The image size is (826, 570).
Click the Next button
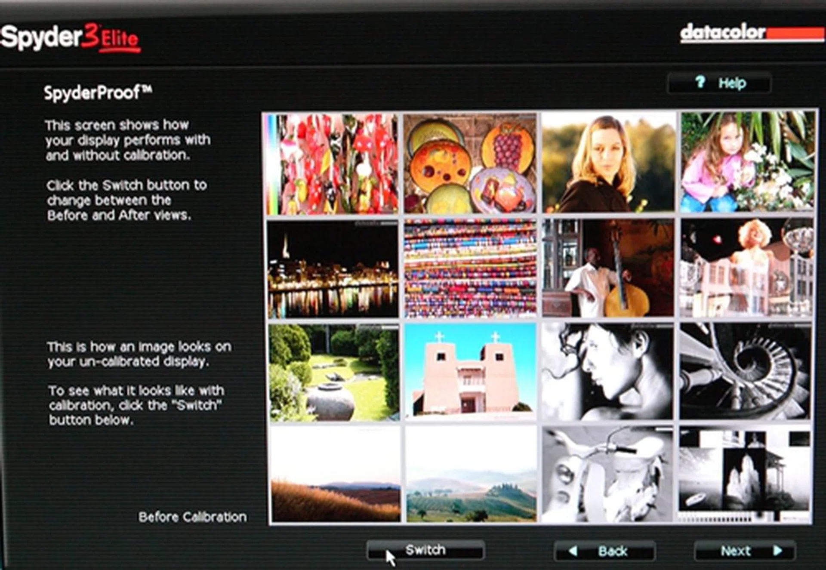(x=744, y=551)
